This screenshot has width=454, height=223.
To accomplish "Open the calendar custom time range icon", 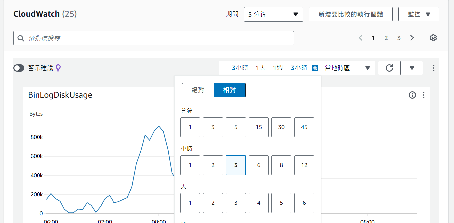I will coord(315,68).
